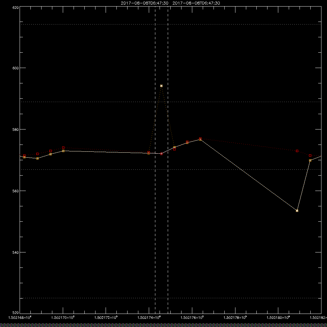Screen dimensions: 327x327
Task: Click the left dashed vertical marker line
Action: pyautogui.click(x=155, y=160)
